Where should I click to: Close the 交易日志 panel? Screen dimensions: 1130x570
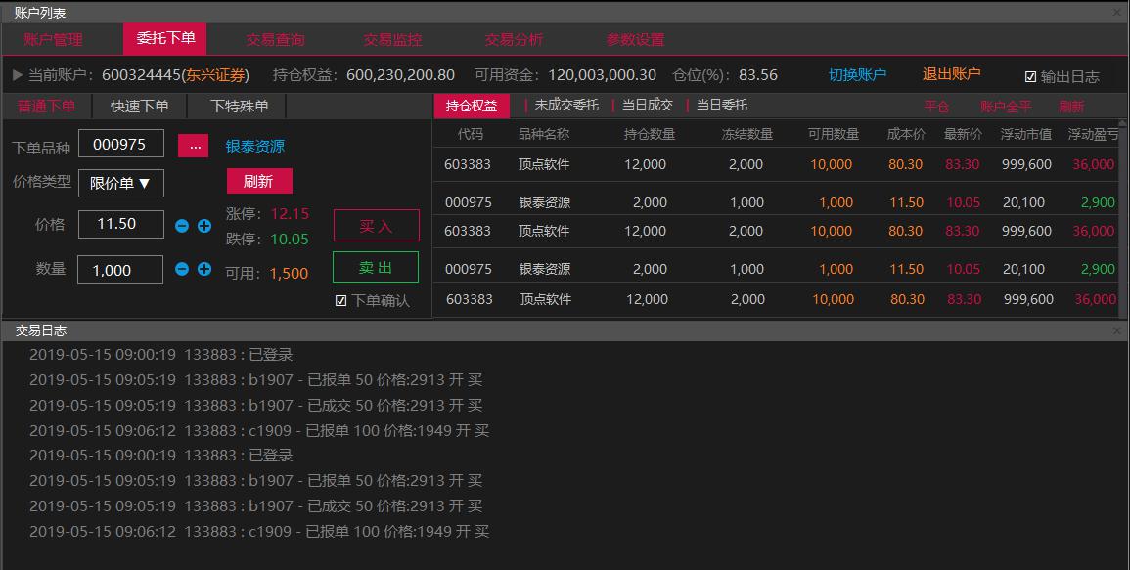pyautogui.click(x=1117, y=331)
